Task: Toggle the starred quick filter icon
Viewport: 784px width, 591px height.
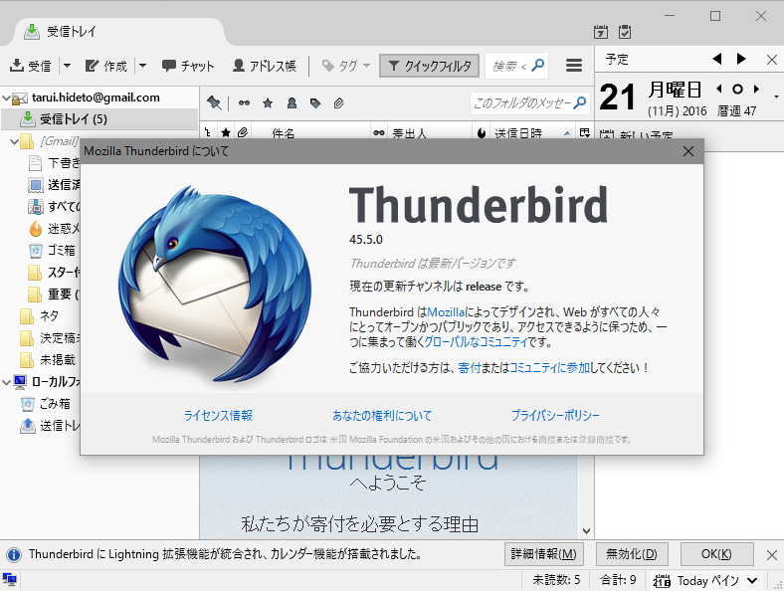Action: click(268, 103)
